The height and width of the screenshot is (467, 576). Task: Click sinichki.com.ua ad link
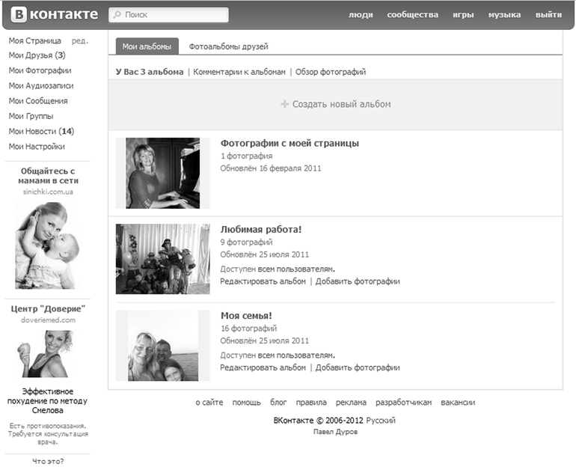[48, 192]
